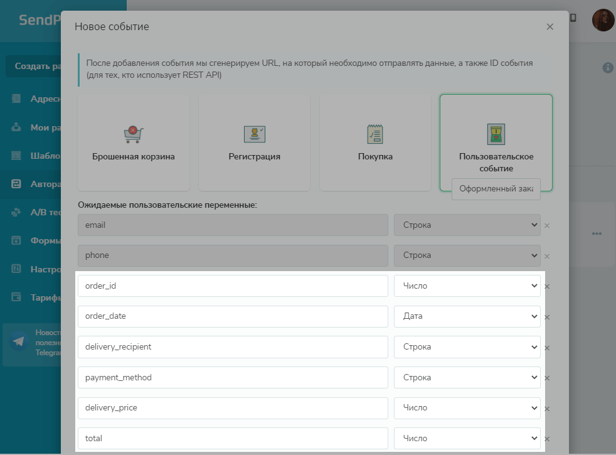Change type dropdown for delivery_price
The width and height of the screenshot is (616, 455).
(x=467, y=408)
